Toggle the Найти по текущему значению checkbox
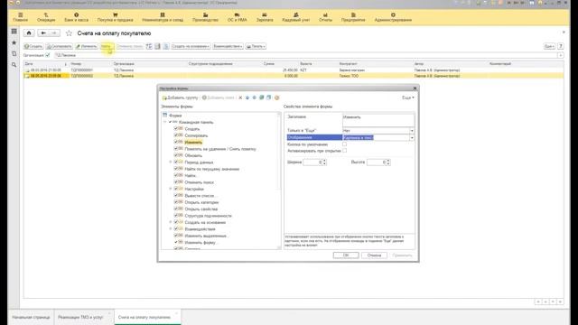This screenshot has height=325, width=578. tap(176, 169)
